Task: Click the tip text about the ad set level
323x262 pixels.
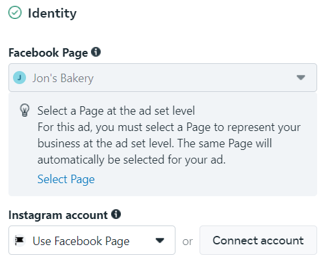Action: tap(169, 143)
